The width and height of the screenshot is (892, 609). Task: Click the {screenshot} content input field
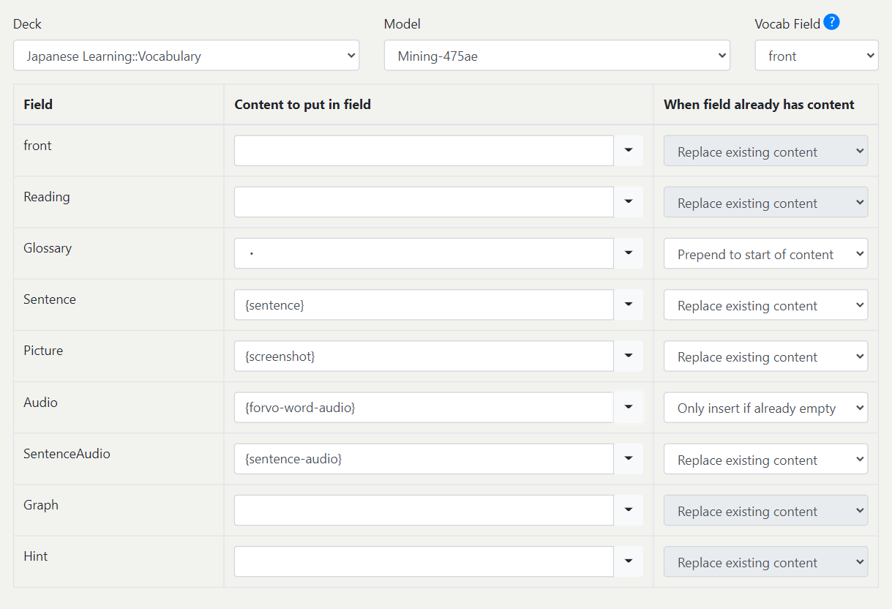[x=424, y=356]
